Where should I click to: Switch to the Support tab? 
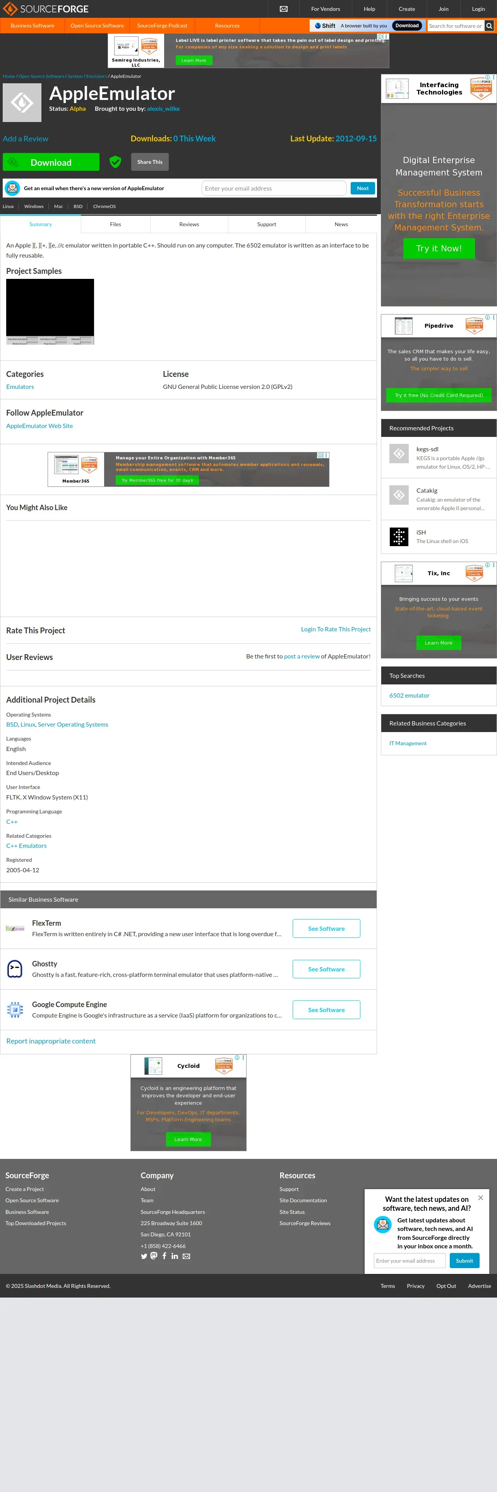(267, 224)
